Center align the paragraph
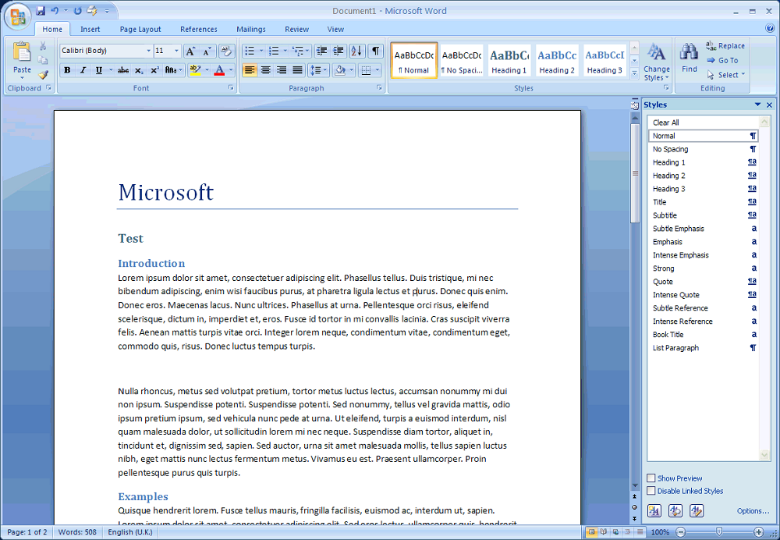Screen dimensions: 780x540 tap(266, 70)
